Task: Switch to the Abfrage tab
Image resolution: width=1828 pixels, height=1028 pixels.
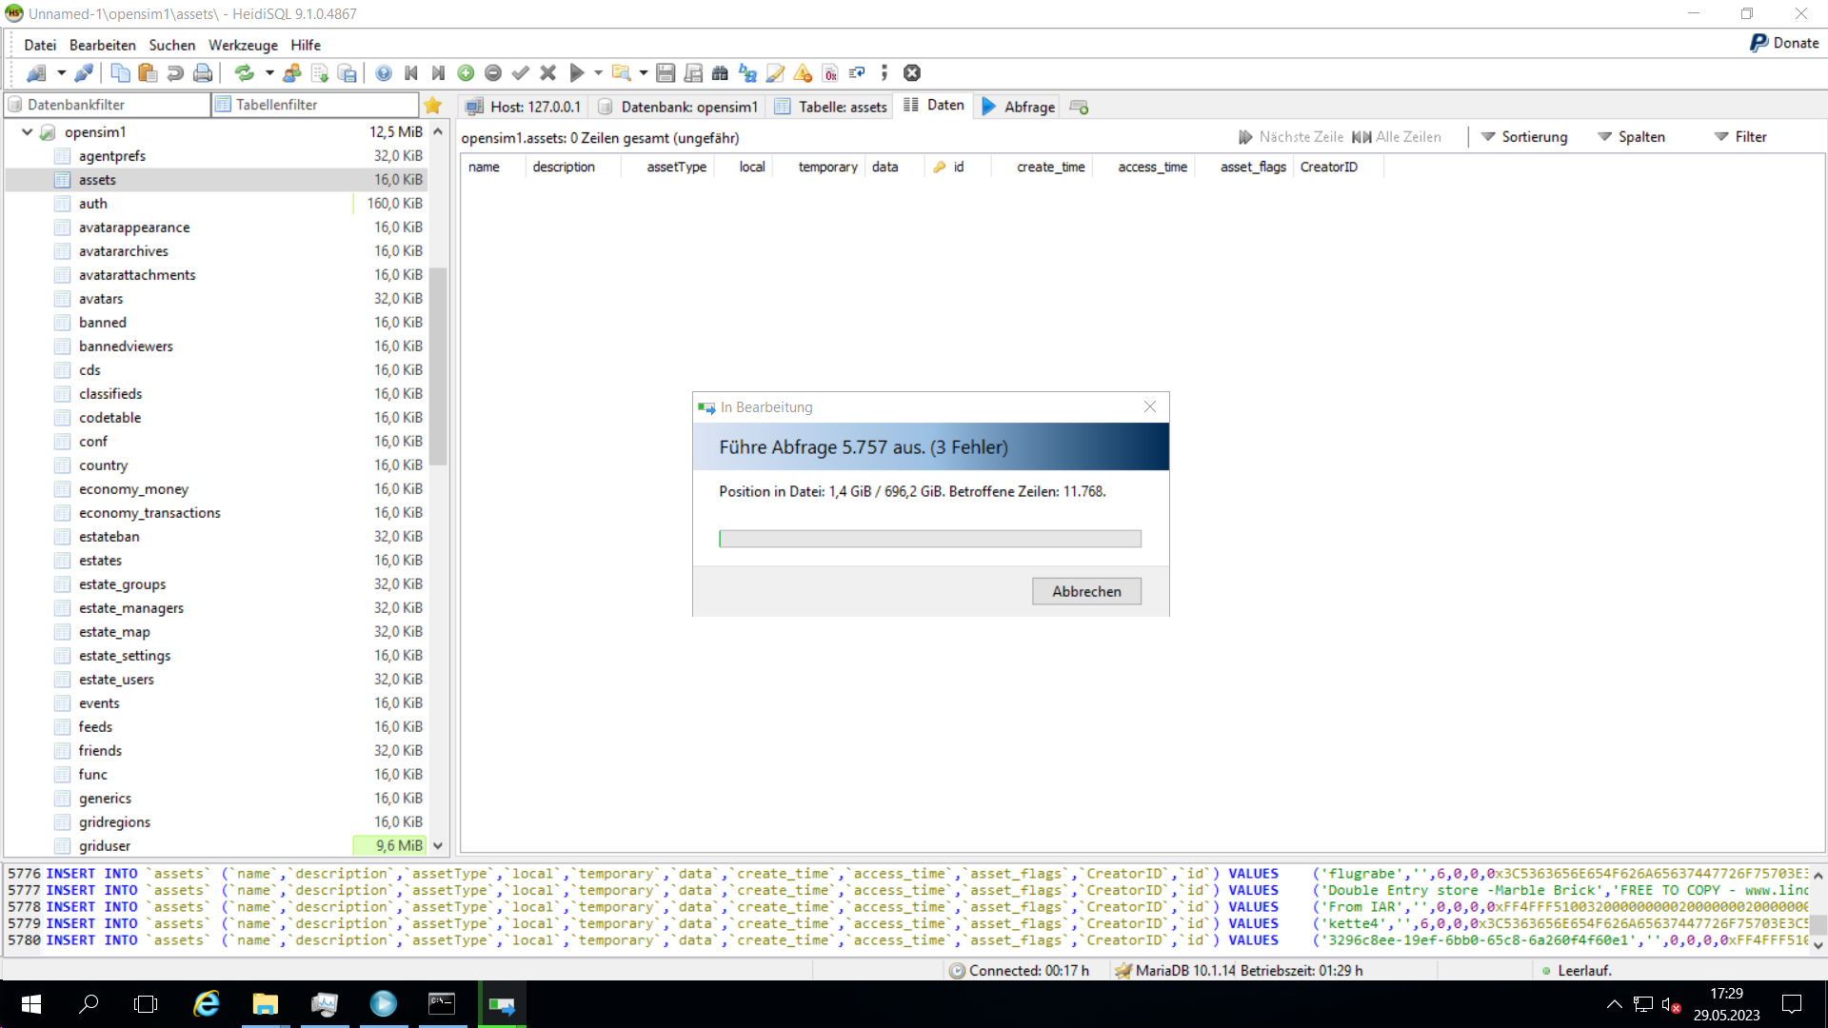Action: [1019, 107]
